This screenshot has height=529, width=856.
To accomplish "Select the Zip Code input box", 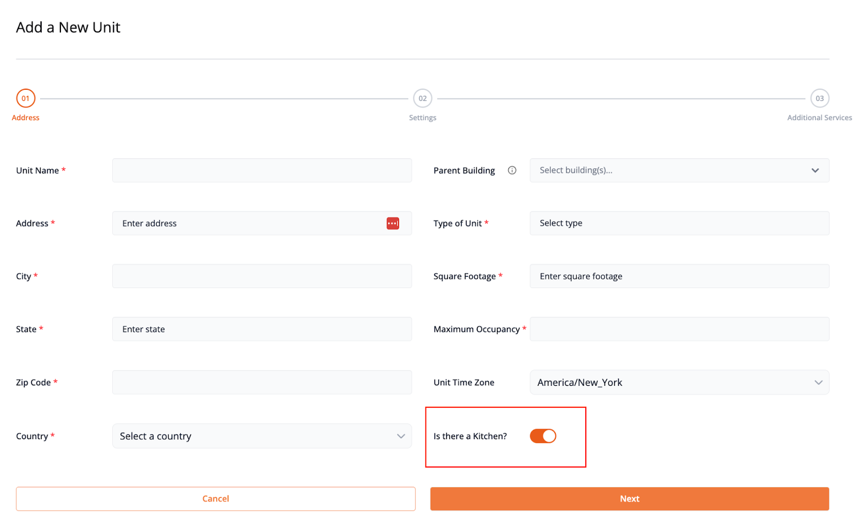I will click(x=262, y=383).
